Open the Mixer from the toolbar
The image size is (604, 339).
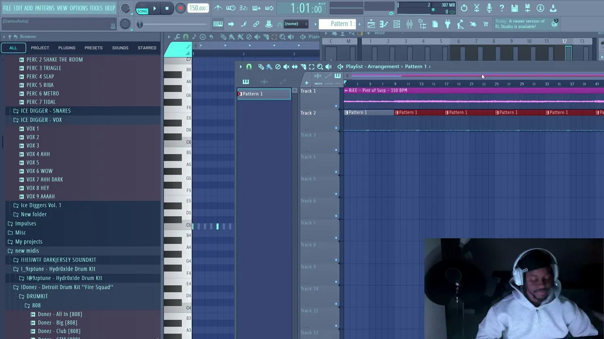click(409, 24)
